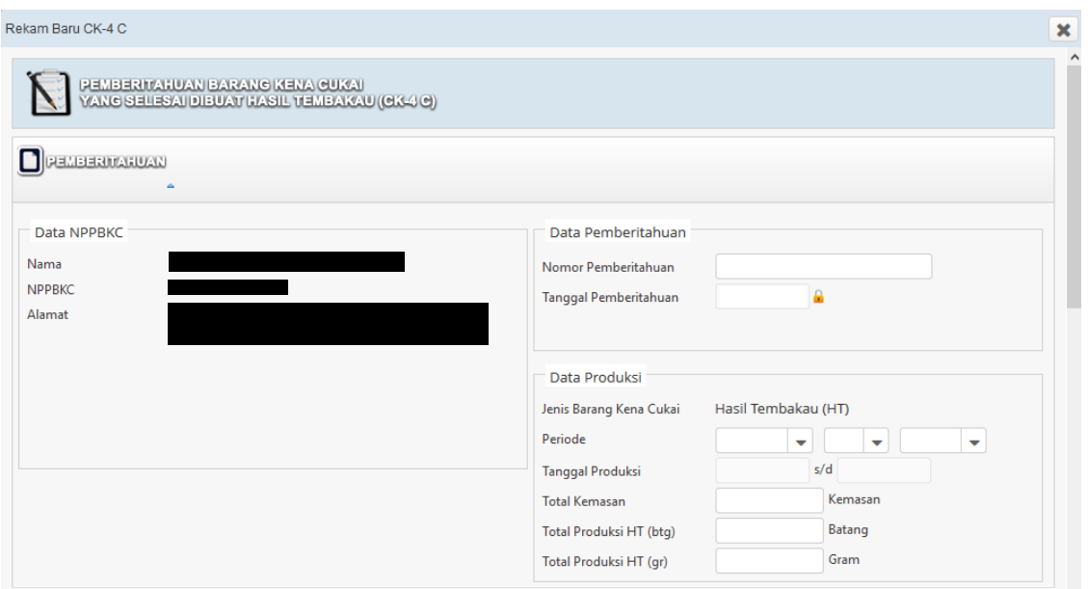This screenshot has width=1088, height=589.
Task: Focus the Nomor Pemberitahuan input field
Action: [x=823, y=266]
